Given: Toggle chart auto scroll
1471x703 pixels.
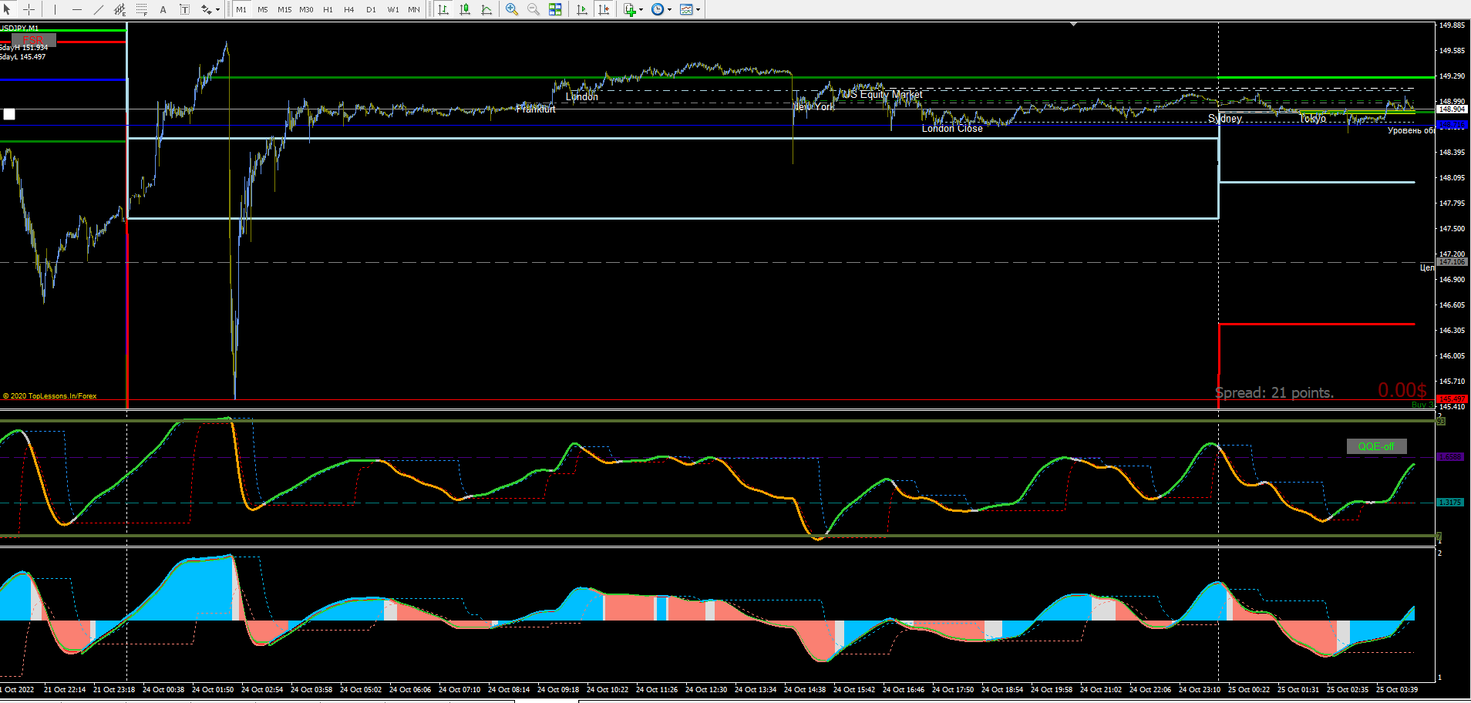Looking at the screenshot, I should [x=582, y=9].
